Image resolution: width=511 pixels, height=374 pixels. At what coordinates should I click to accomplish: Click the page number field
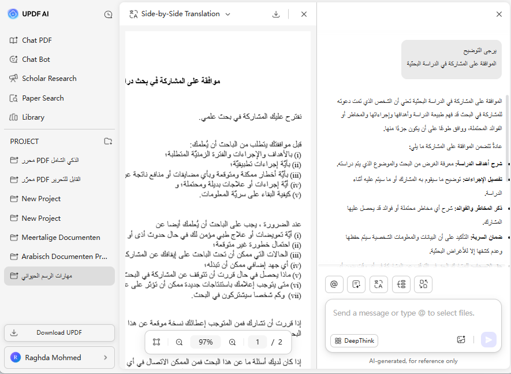(257, 342)
